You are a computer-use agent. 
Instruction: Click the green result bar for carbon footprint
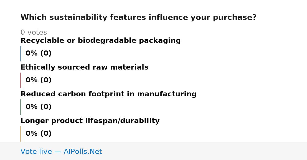(x=20, y=107)
